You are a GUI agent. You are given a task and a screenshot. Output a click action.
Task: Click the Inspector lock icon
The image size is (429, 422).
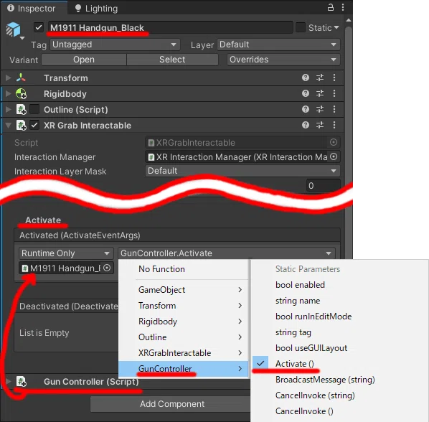(x=331, y=7)
